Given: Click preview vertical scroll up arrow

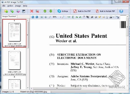Looking at the screenshot, I should [x=127, y=16].
